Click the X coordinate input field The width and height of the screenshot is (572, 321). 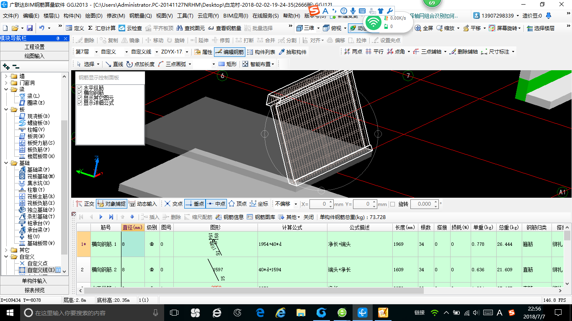[322, 204]
